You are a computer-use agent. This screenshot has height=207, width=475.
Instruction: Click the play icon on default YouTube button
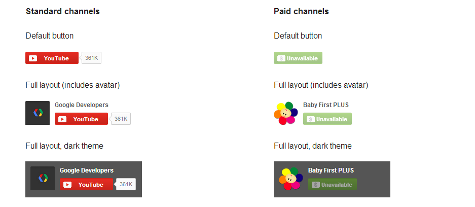pos(33,58)
